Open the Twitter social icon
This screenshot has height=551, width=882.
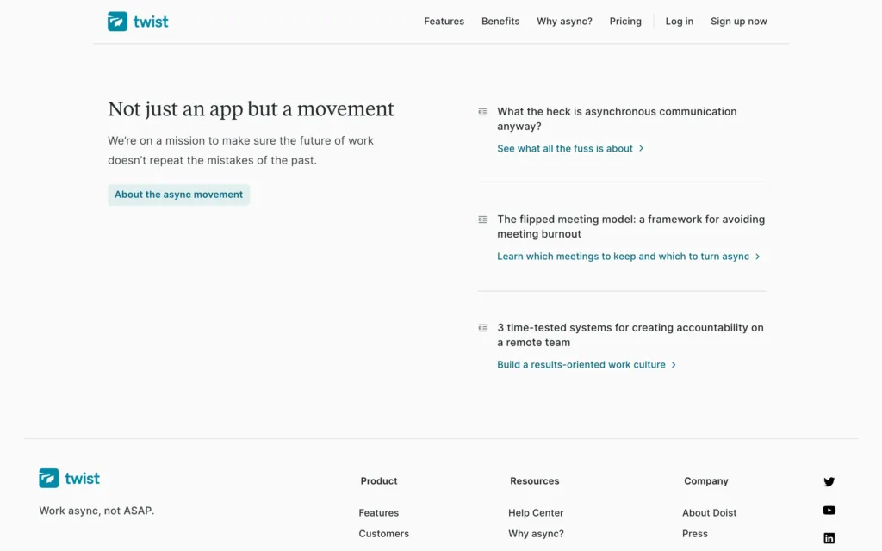(829, 482)
